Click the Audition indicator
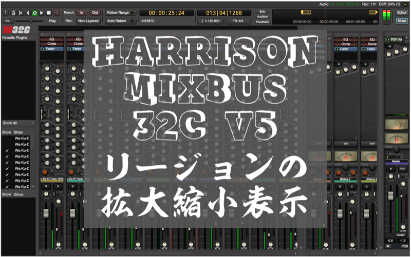411x257 pixels. tap(263, 17)
